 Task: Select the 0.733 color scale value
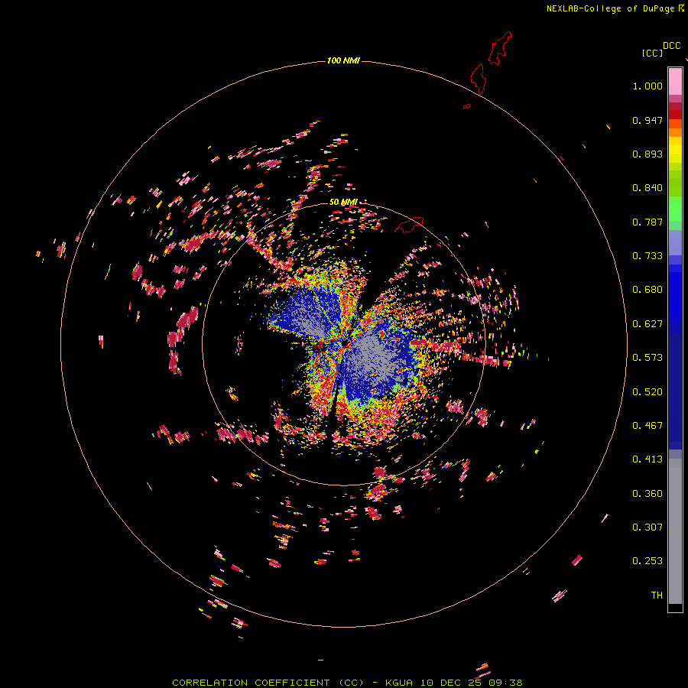(647, 256)
